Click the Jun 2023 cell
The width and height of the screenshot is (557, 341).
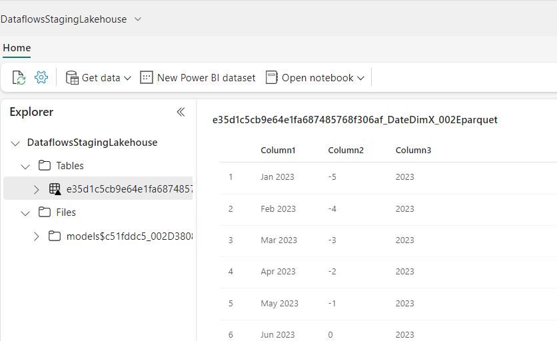coord(278,334)
